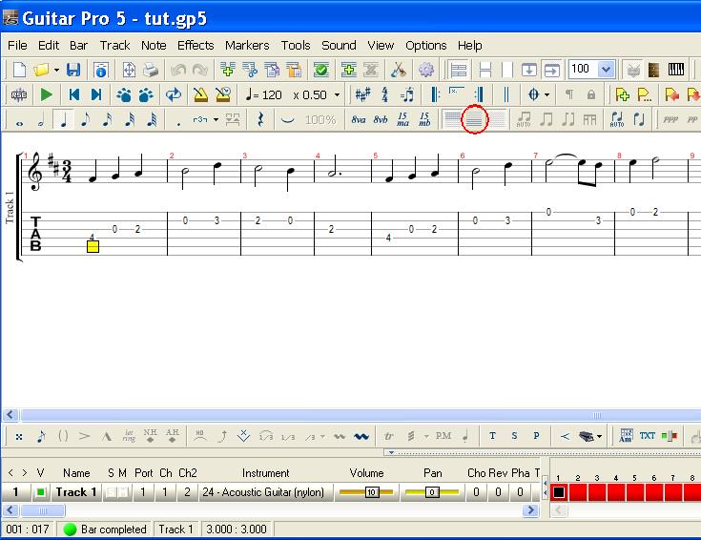Apply 15ma octave marking
The height and width of the screenshot is (540, 701).
(402, 119)
